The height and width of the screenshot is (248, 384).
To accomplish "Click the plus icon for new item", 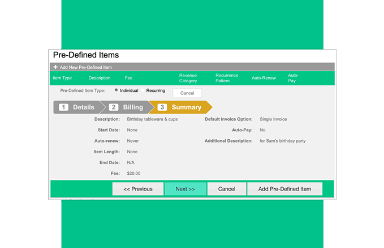I will tap(55, 67).
